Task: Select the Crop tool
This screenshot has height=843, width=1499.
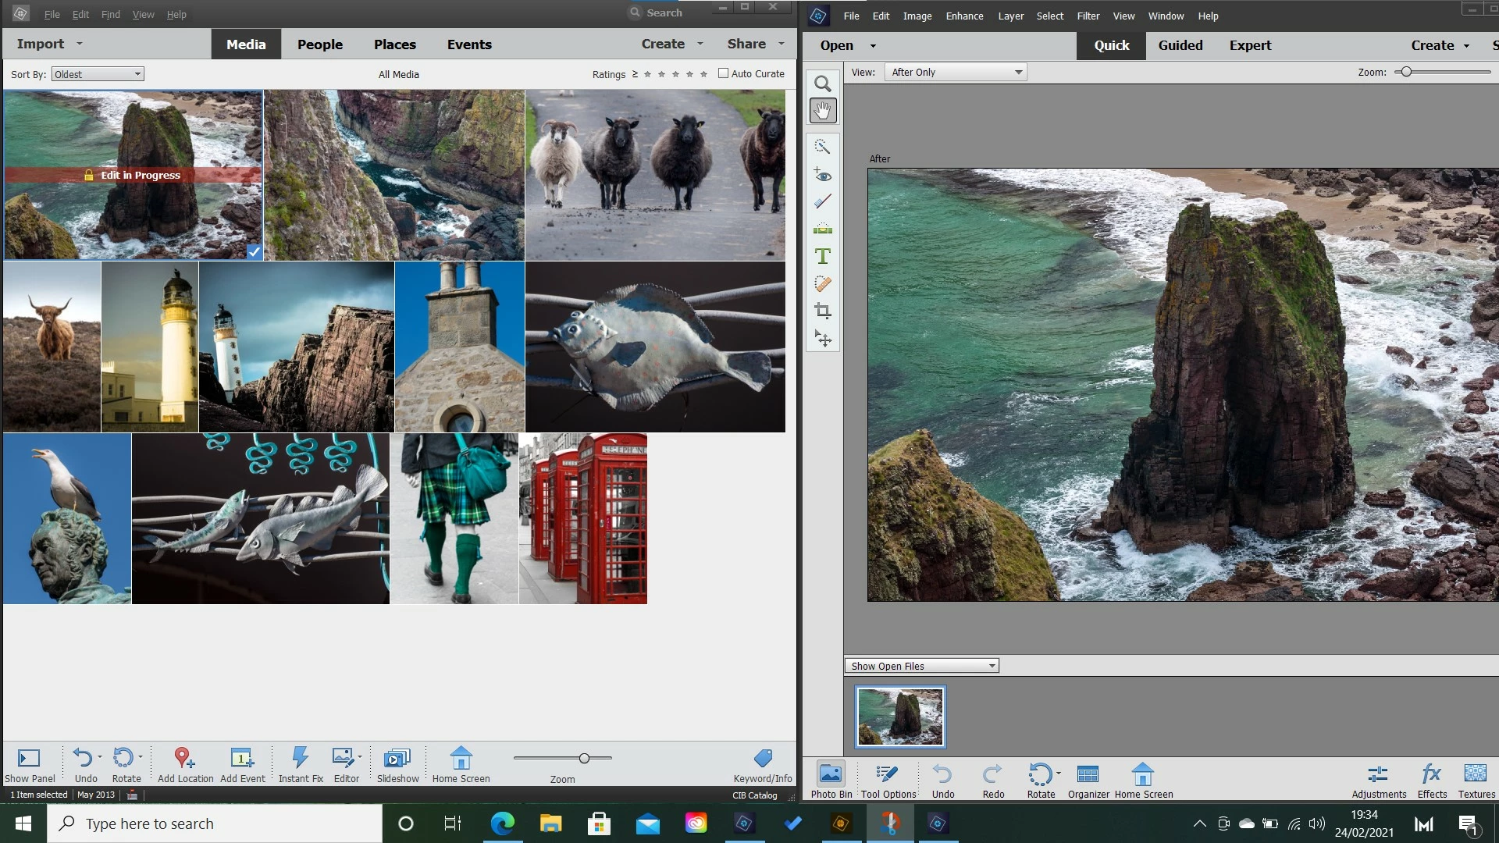Action: pos(822,311)
